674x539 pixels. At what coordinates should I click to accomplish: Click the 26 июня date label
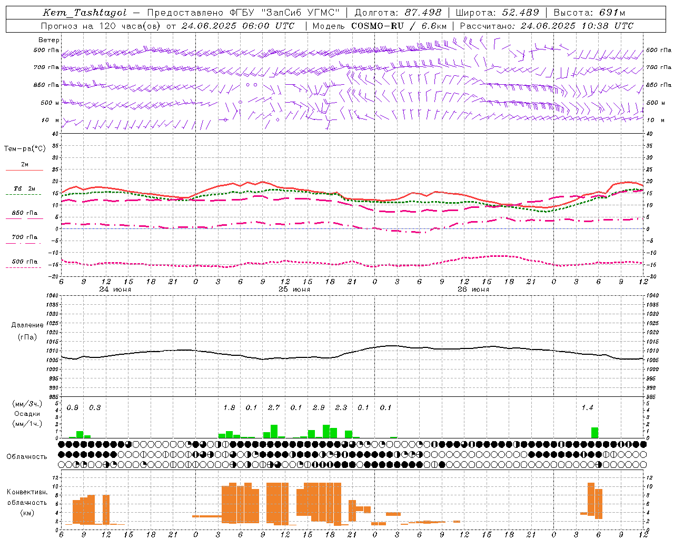tap(473, 289)
